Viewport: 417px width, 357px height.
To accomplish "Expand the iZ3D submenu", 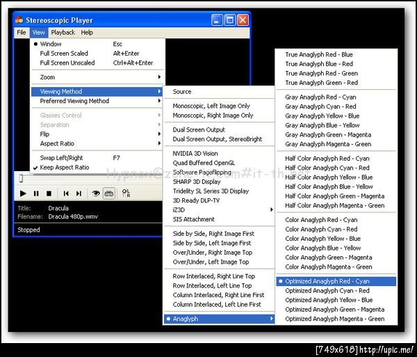I will tap(220, 209).
